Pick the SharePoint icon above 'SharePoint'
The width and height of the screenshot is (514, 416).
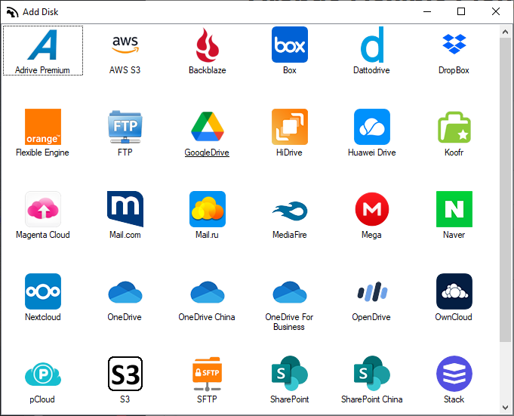(289, 374)
